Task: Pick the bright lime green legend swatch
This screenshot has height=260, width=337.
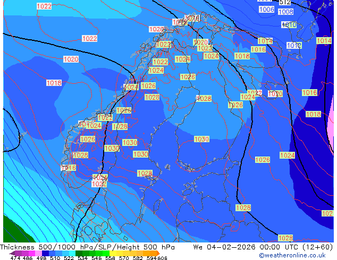Action: tap(106, 253)
